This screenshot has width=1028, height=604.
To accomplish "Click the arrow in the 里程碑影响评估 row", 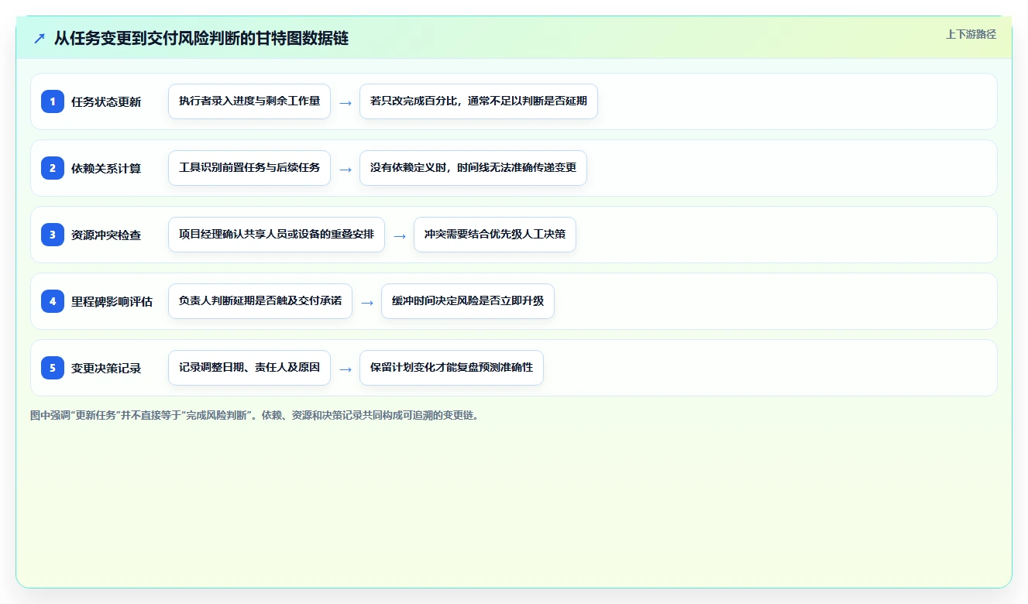I will tap(367, 302).
